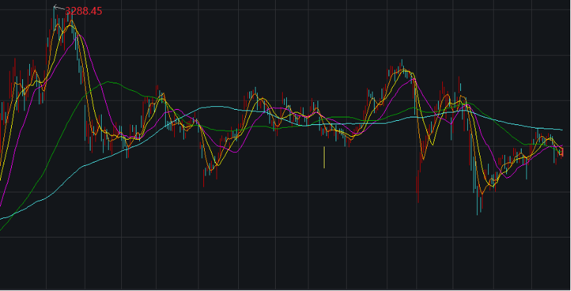Select the latest candlestick at the chart's right edge
This screenshot has height=291, width=571.
coord(561,152)
